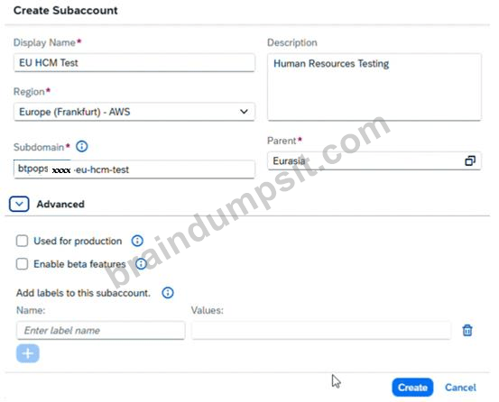Cancel the subaccount creation
Viewport: 499px width, 402px height.
tap(460, 388)
